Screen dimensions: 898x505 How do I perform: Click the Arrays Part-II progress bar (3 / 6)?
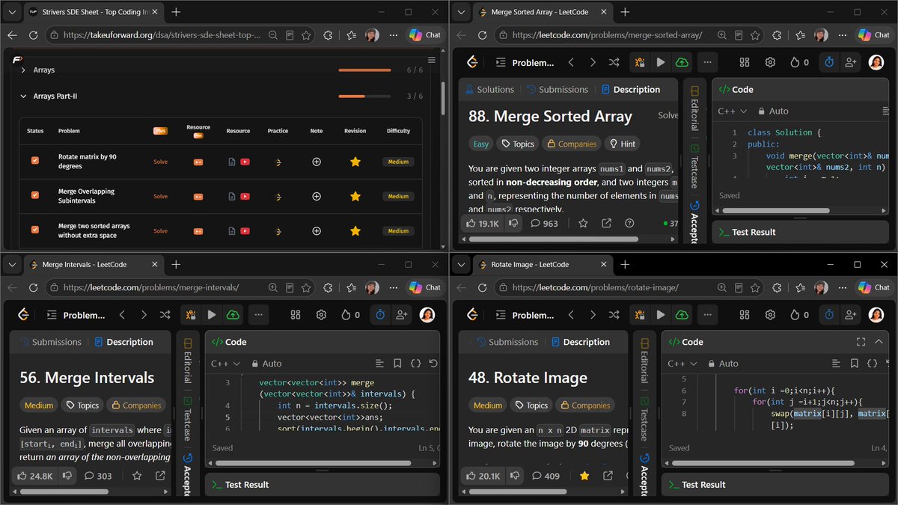(363, 96)
